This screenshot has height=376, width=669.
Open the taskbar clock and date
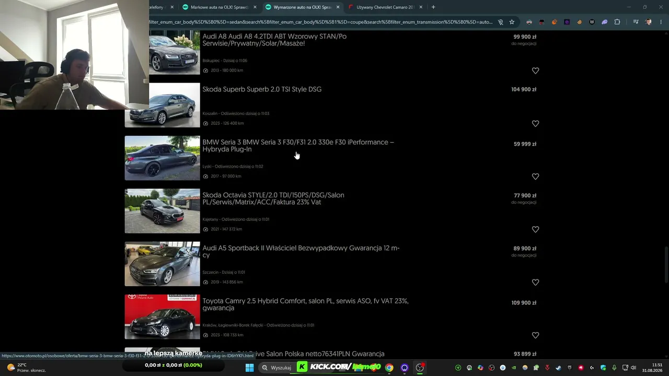[653, 368]
